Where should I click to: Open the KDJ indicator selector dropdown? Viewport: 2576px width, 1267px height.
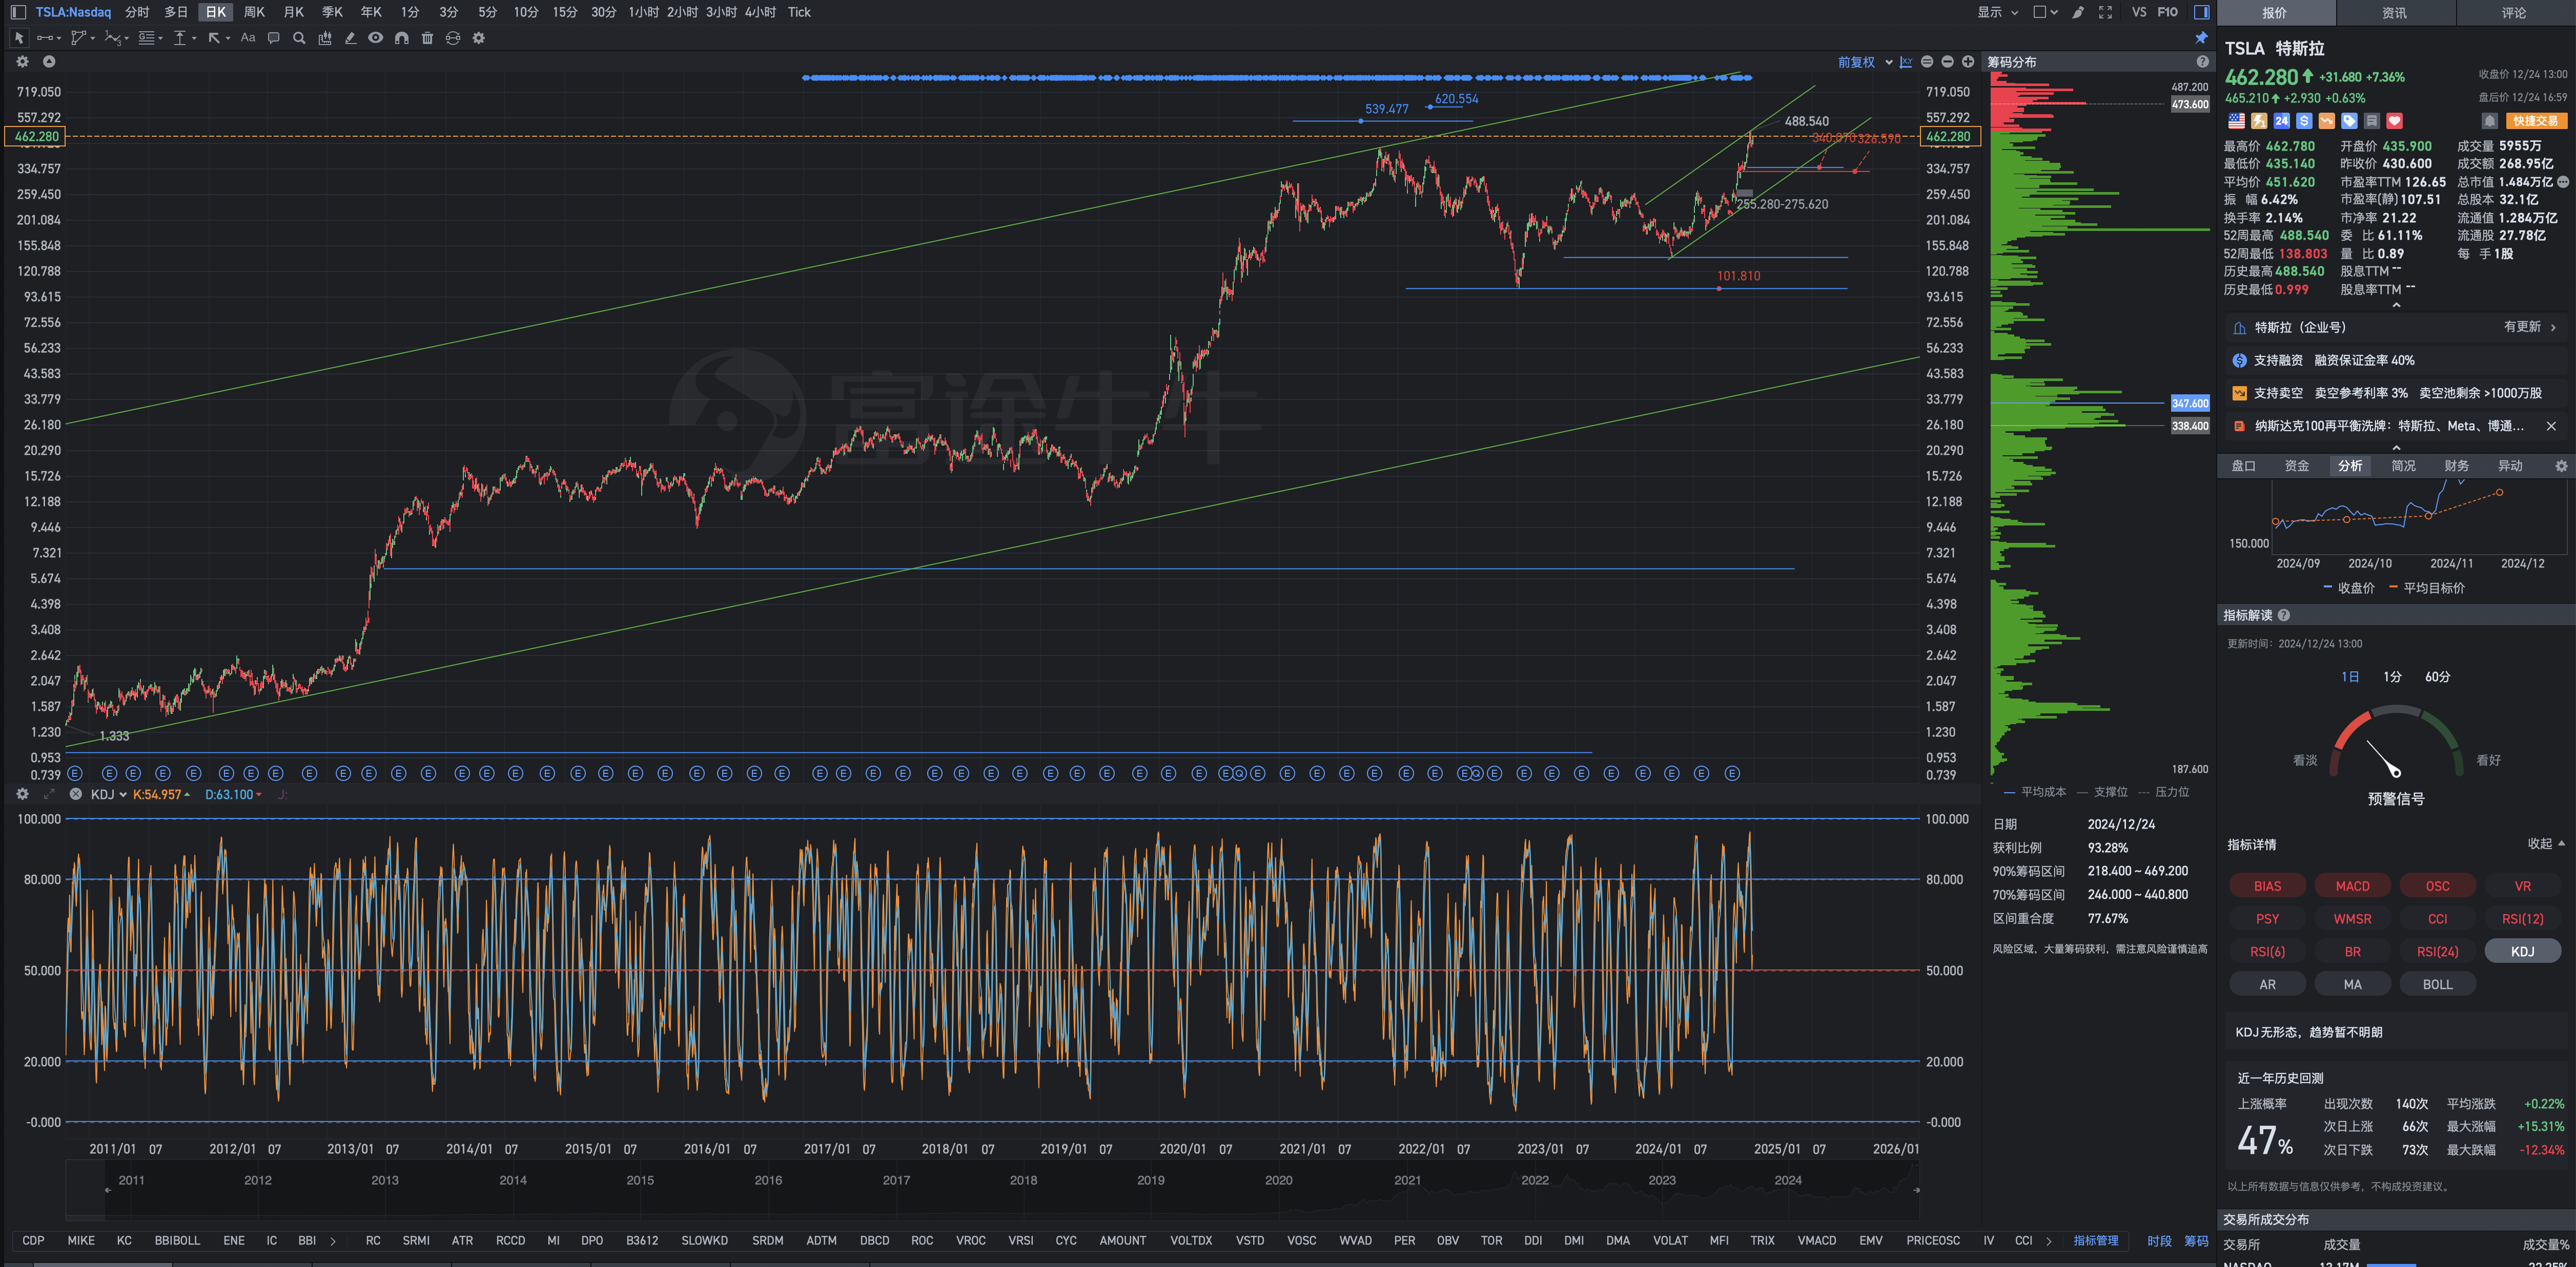tap(108, 794)
